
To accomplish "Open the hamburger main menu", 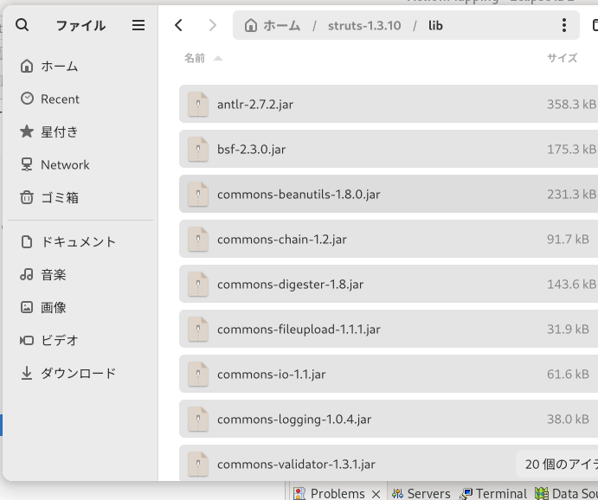I will (138, 25).
